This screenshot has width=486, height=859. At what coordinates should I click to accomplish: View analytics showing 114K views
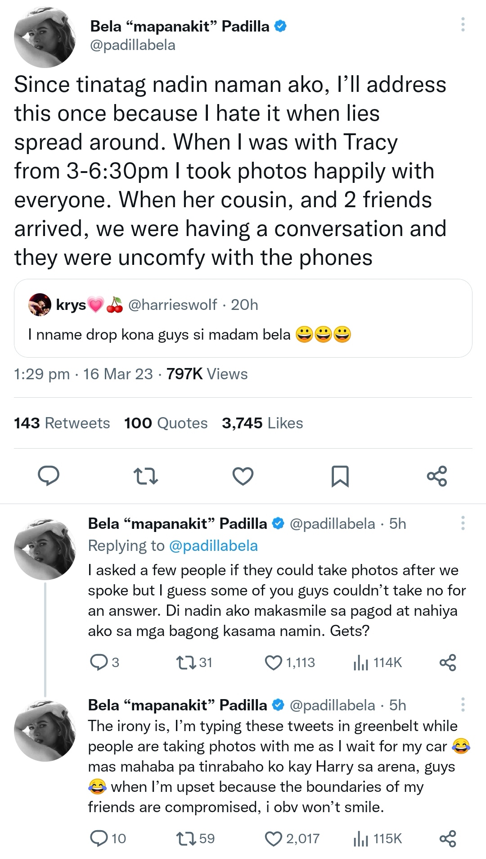pos(361,662)
